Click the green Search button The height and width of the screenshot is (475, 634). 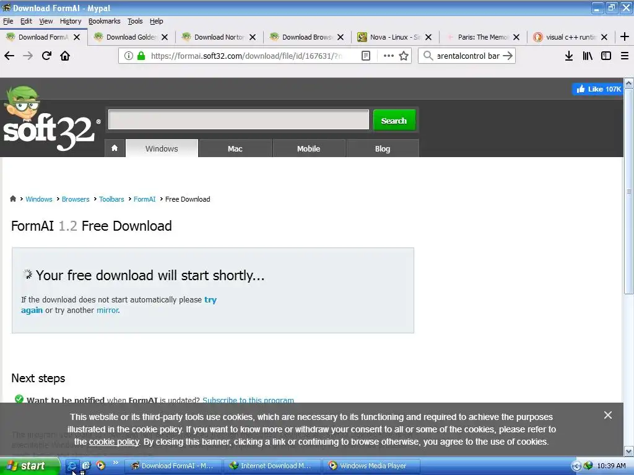394,121
